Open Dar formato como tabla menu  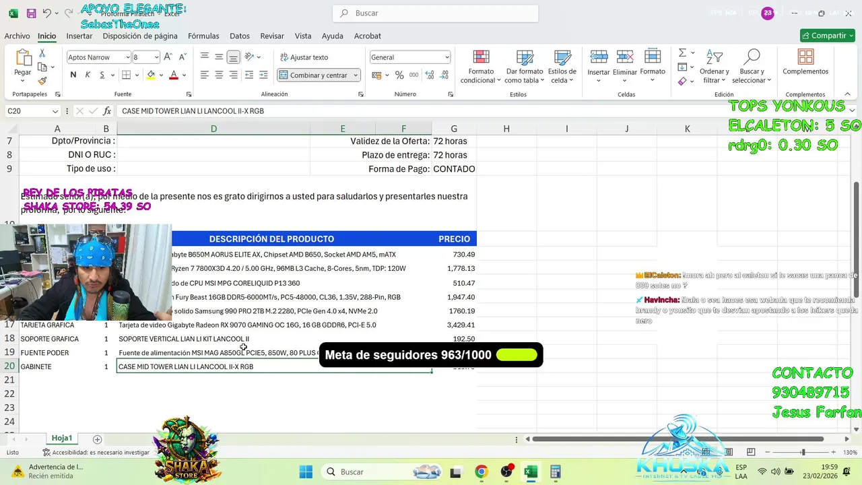click(x=525, y=67)
